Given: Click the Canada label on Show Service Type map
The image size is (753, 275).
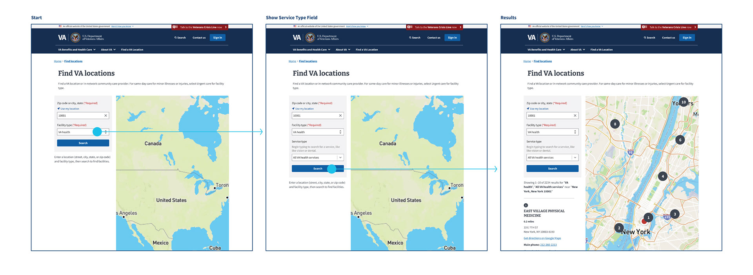Looking at the screenshot, I should click(387, 144).
